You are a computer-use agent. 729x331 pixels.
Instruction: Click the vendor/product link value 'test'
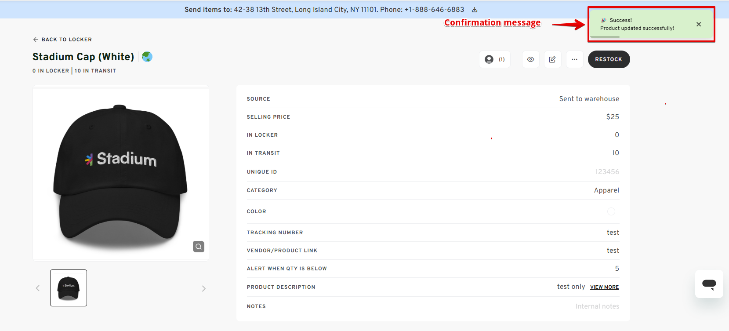[613, 251]
